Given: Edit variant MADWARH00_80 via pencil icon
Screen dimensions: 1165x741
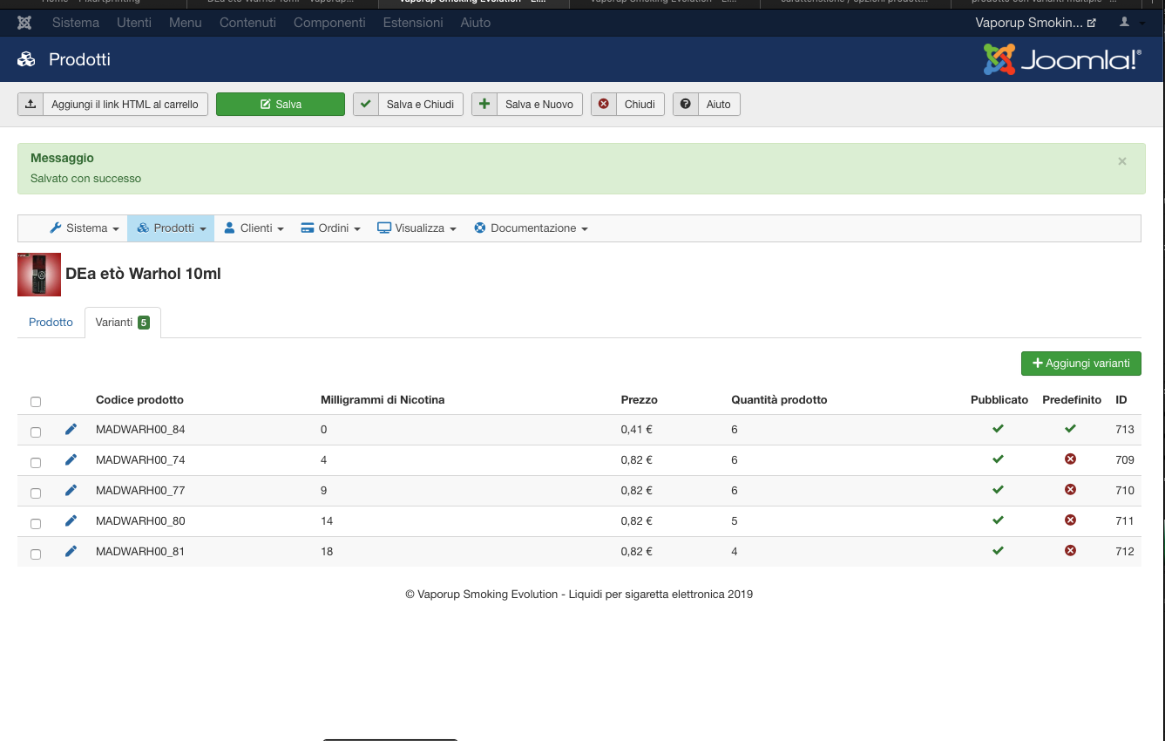Looking at the screenshot, I should (71, 520).
